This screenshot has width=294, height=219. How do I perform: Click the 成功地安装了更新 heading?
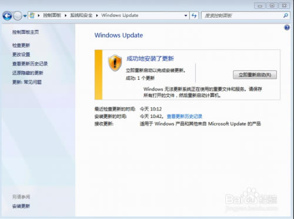[x=150, y=59]
